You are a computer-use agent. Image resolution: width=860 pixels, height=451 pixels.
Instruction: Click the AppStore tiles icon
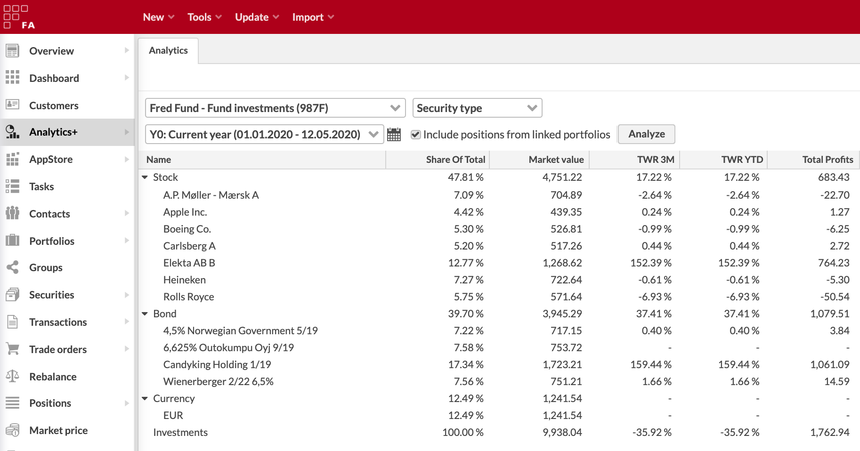pyautogui.click(x=13, y=159)
